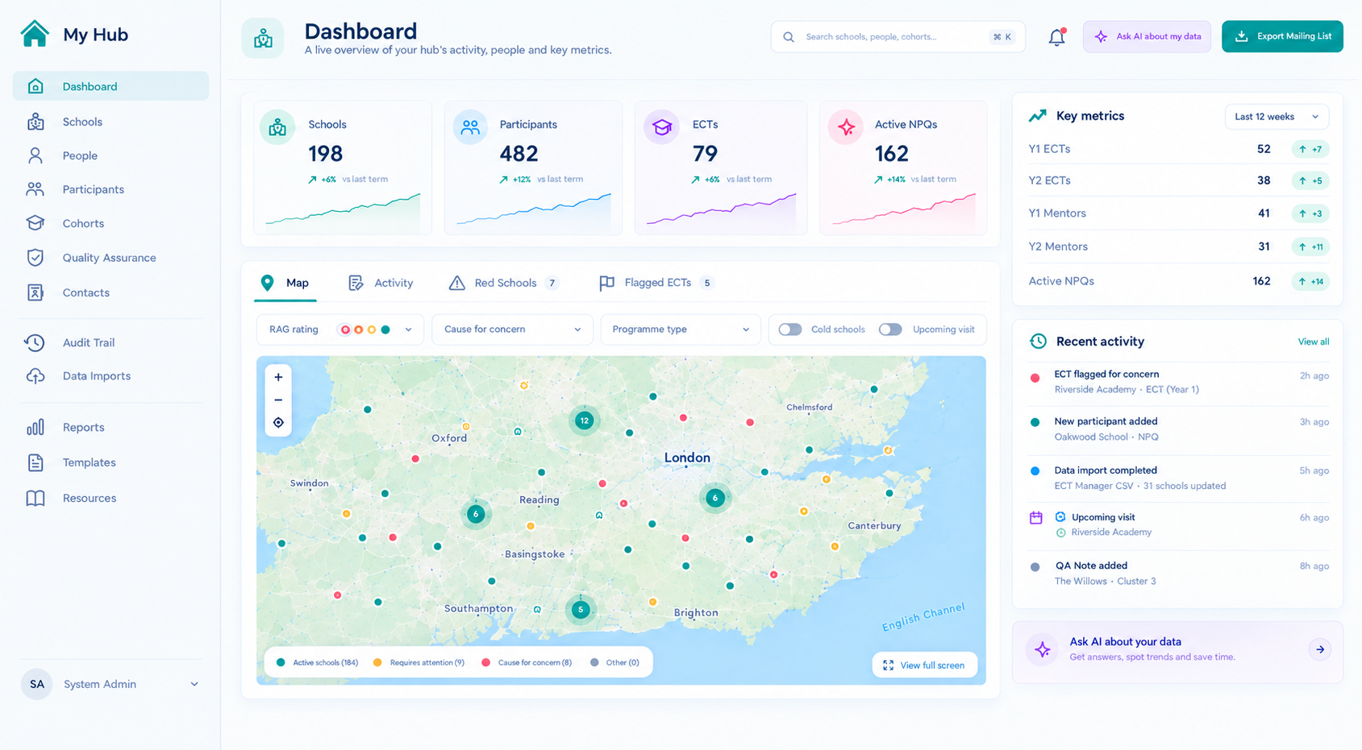Open the notifications bell icon

point(1056,37)
